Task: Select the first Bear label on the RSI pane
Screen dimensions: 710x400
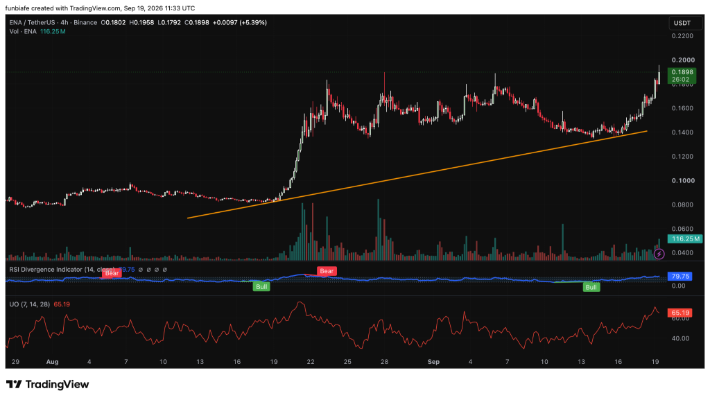Action: click(112, 273)
